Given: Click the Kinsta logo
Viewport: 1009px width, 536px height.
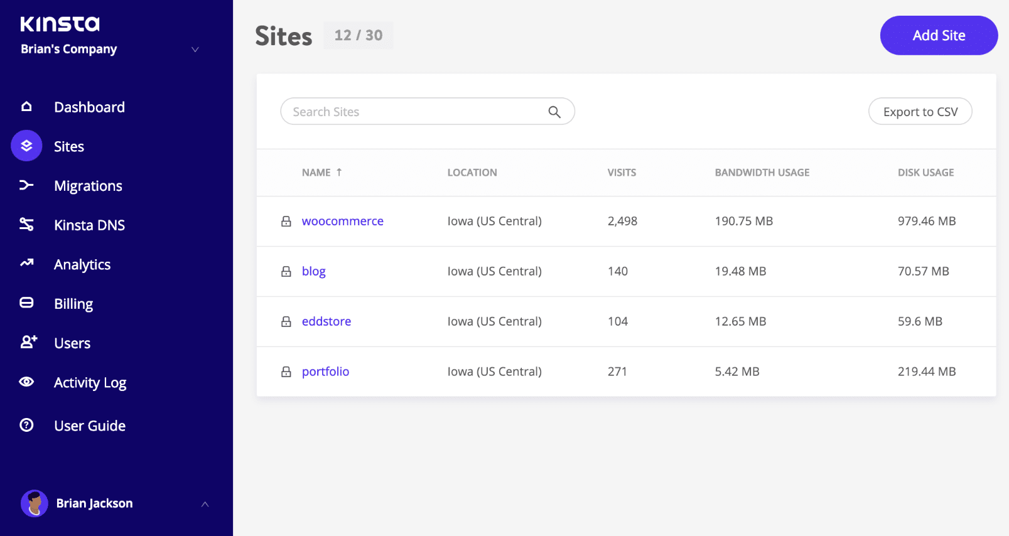Looking at the screenshot, I should click(60, 24).
